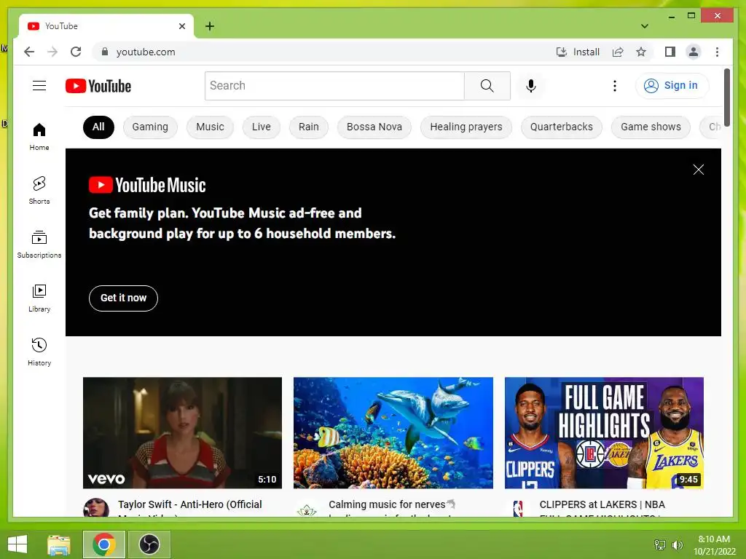Focus the YouTube Search field

point(334,86)
